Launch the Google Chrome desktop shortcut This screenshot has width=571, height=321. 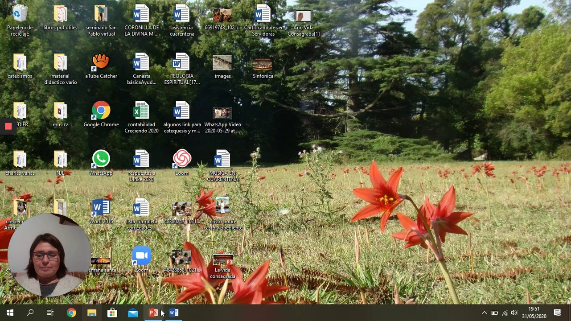101,115
